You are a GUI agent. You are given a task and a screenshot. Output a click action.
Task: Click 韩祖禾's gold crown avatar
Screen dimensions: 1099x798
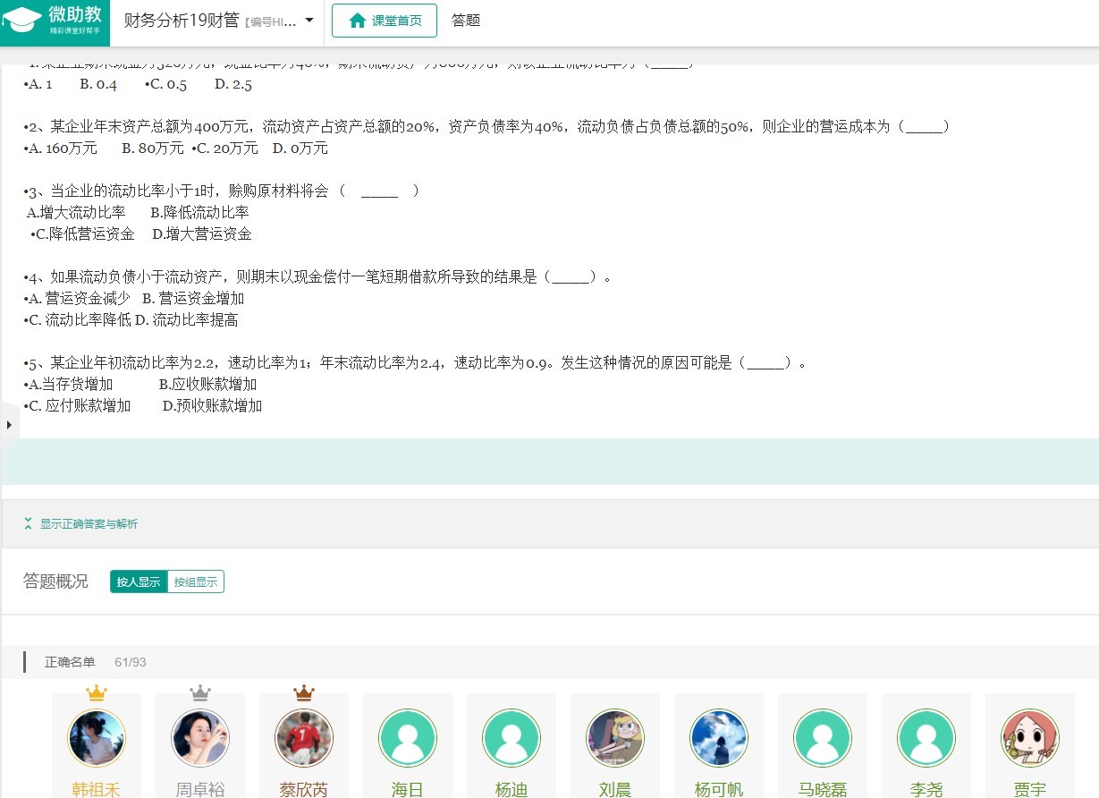pyautogui.click(x=97, y=738)
